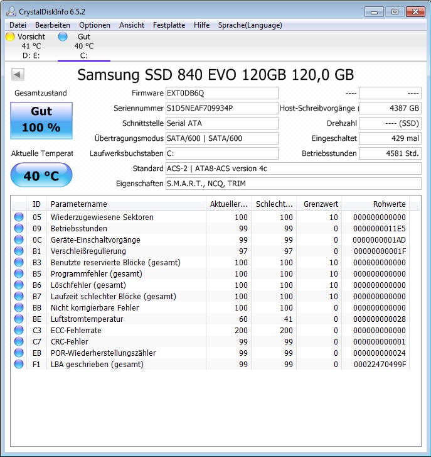The width and height of the screenshot is (431, 457).
Task: Click raw value 0000000001AD
Action: [379, 240]
